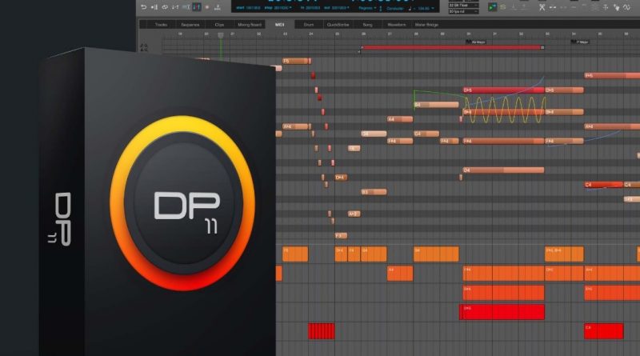
Task: Select the B3 note in the piano roll
Action: (374, 192)
